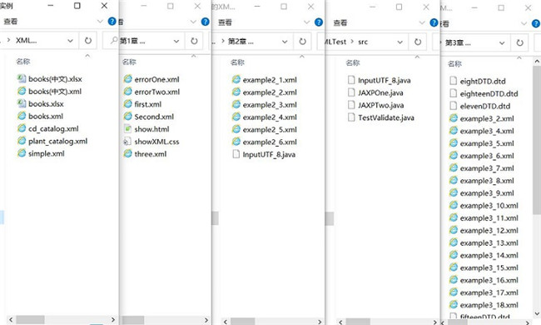Click the example2_1.xml file icon

coord(236,80)
